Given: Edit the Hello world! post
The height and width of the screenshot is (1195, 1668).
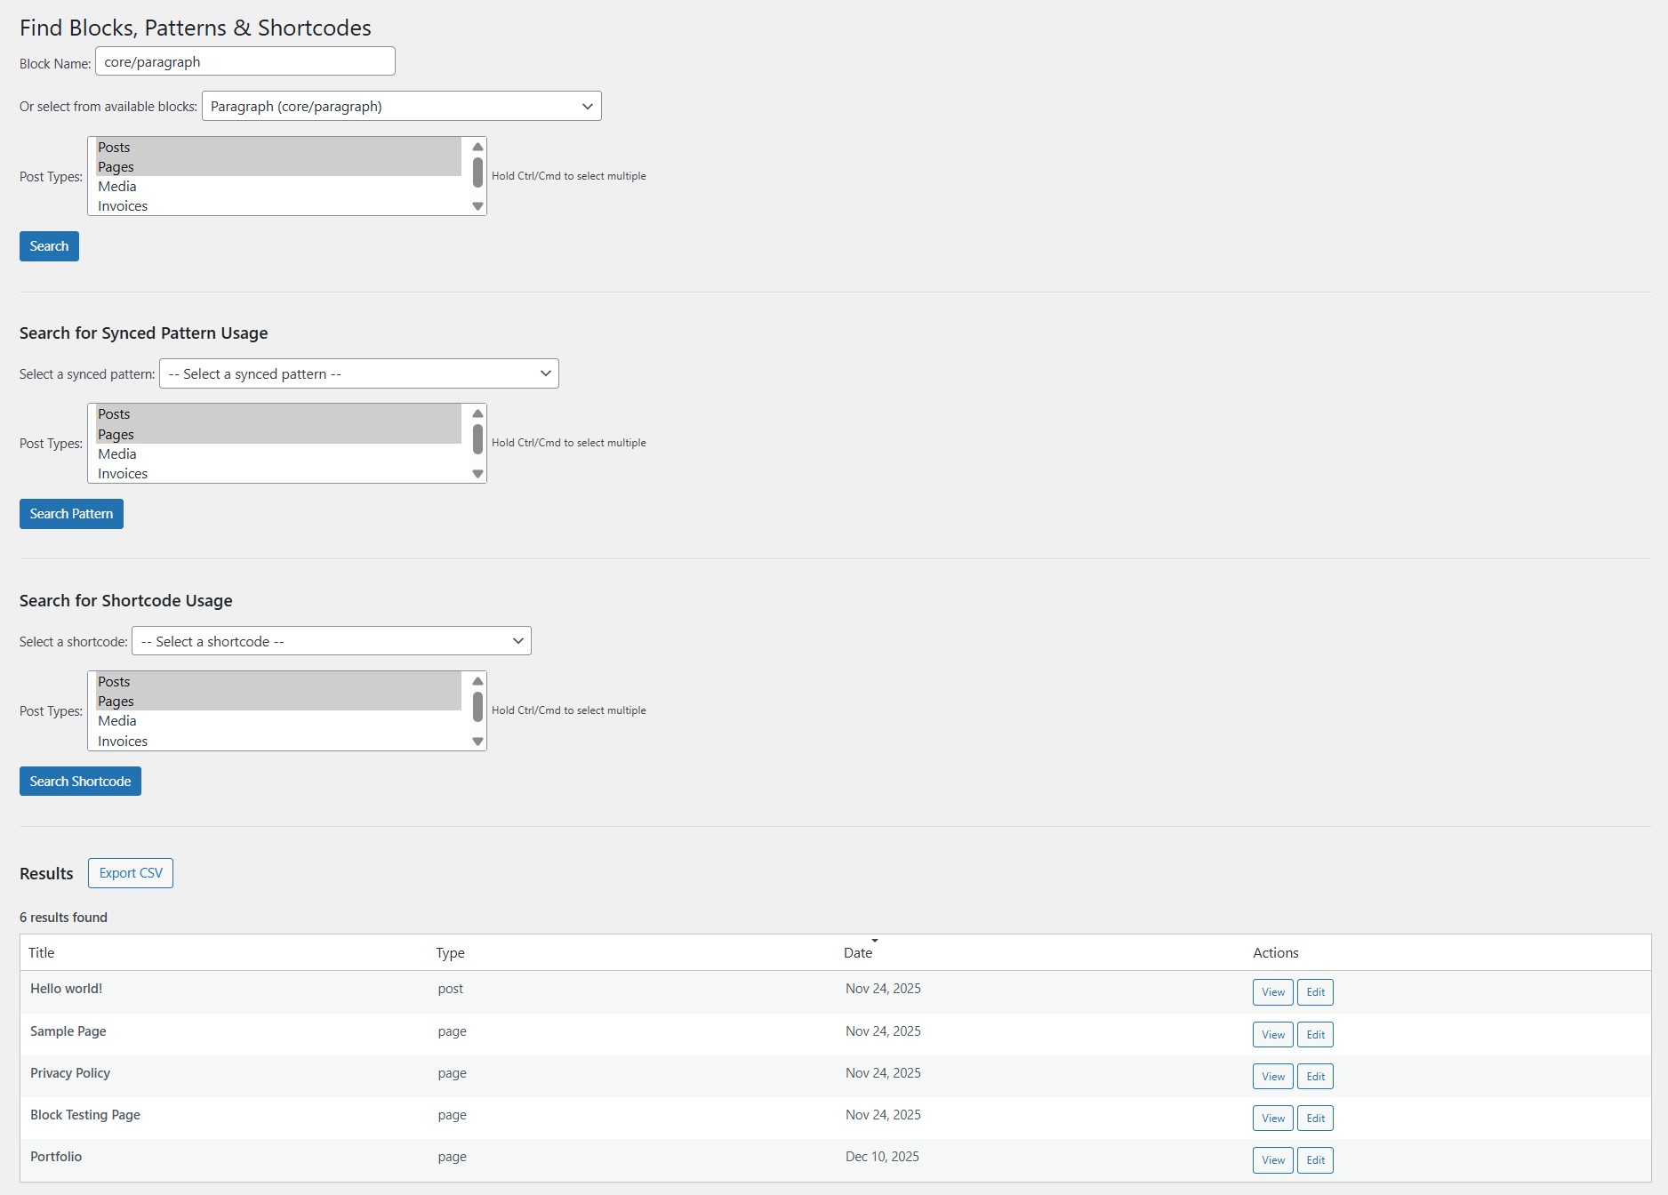Looking at the screenshot, I should (1316, 992).
